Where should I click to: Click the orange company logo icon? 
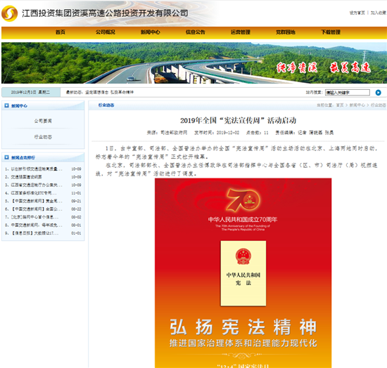tap(10, 13)
